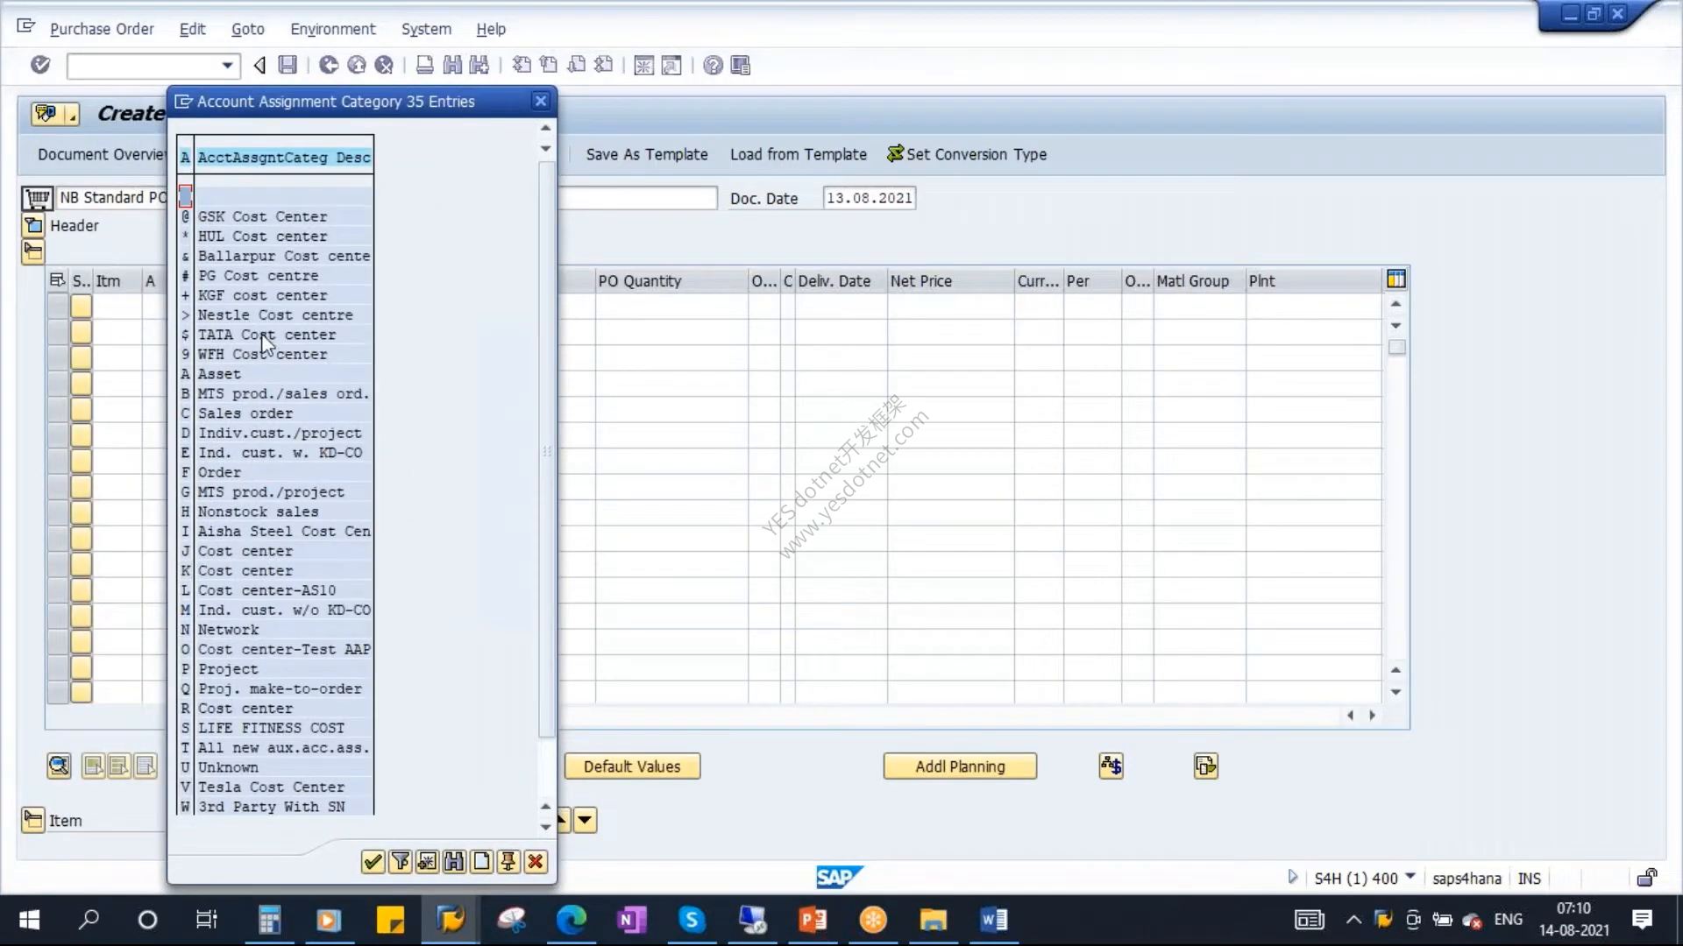Expand the Header section

pyautogui.click(x=33, y=225)
